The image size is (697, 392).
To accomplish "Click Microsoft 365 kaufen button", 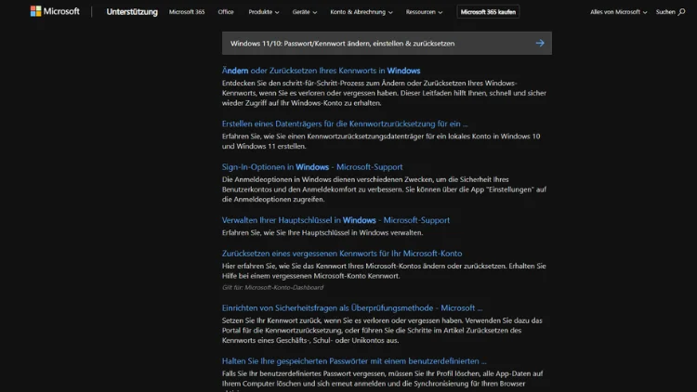I will pyautogui.click(x=488, y=12).
